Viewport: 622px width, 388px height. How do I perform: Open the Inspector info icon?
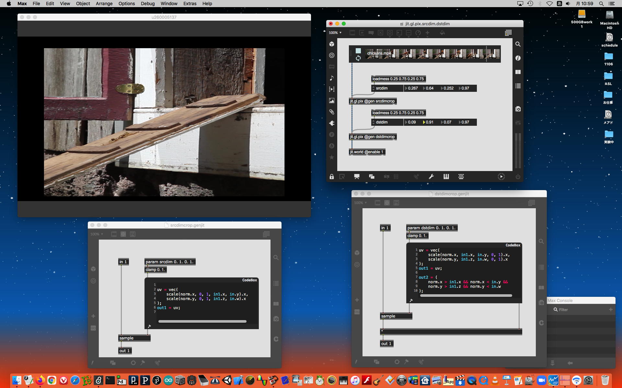pos(518,58)
